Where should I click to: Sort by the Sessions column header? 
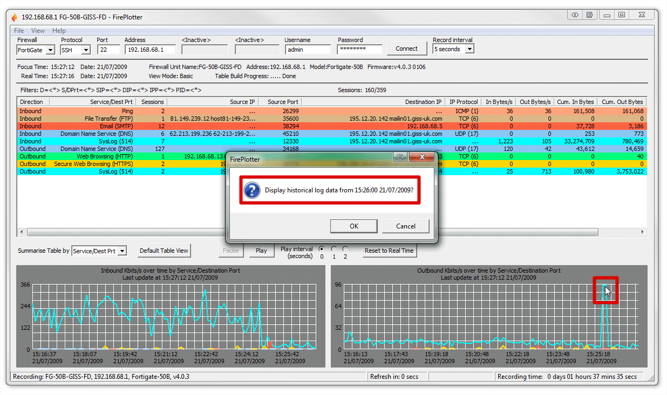[151, 102]
